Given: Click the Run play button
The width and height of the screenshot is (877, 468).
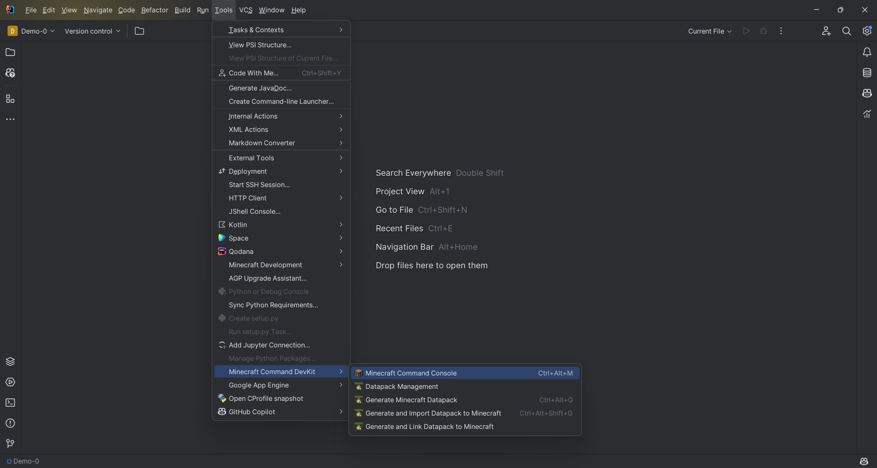Looking at the screenshot, I should [746, 31].
